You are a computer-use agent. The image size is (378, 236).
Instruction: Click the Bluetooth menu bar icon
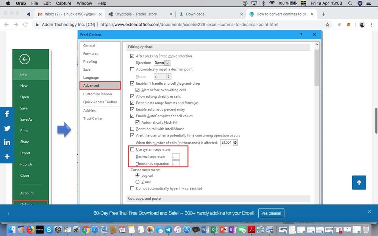[x=263, y=3]
